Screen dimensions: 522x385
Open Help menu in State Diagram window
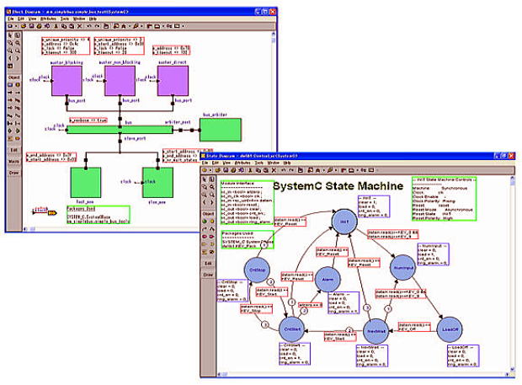287,163
